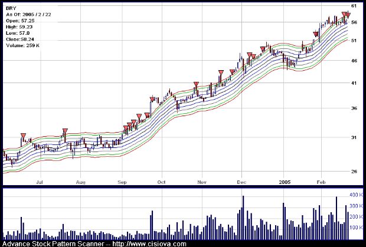366x247 pixels.
Task: Click the 51 price axis label
Action: pos(354,41)
